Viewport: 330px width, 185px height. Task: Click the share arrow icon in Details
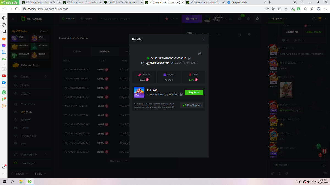(200, 53)
